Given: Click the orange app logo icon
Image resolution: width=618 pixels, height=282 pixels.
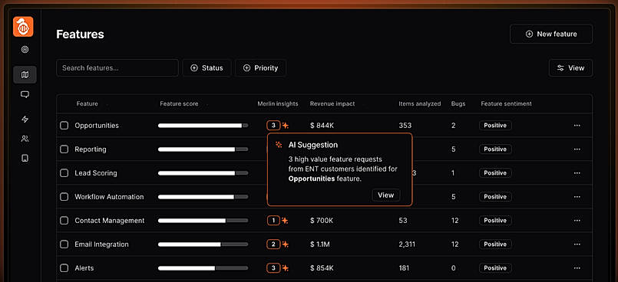Looking at the screenshot, I should pyautogui.click(x=23, y=27).
